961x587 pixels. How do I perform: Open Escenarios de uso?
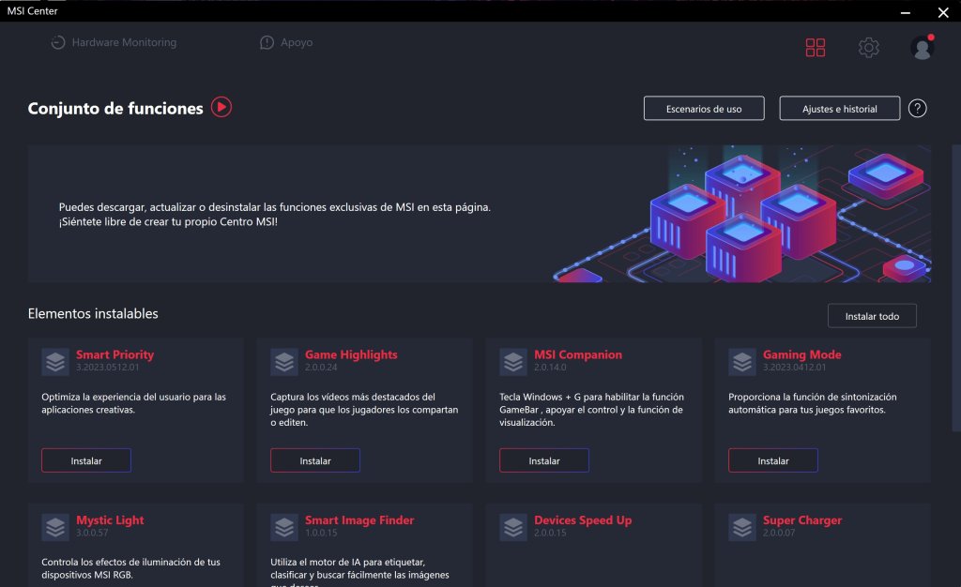pyautogui.click(x=704, y=109)
